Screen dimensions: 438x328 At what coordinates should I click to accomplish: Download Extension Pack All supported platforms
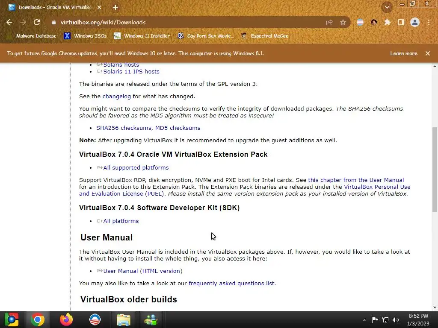(x=136, y=167)
